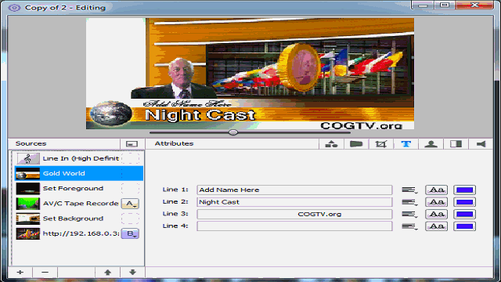
Task: Select the flag-shaped attributes icon
Action: pos(356,144)
